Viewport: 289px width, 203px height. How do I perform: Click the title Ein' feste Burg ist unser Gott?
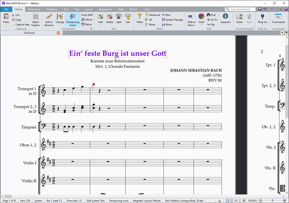pyautogui.click(x=118, y=54)
